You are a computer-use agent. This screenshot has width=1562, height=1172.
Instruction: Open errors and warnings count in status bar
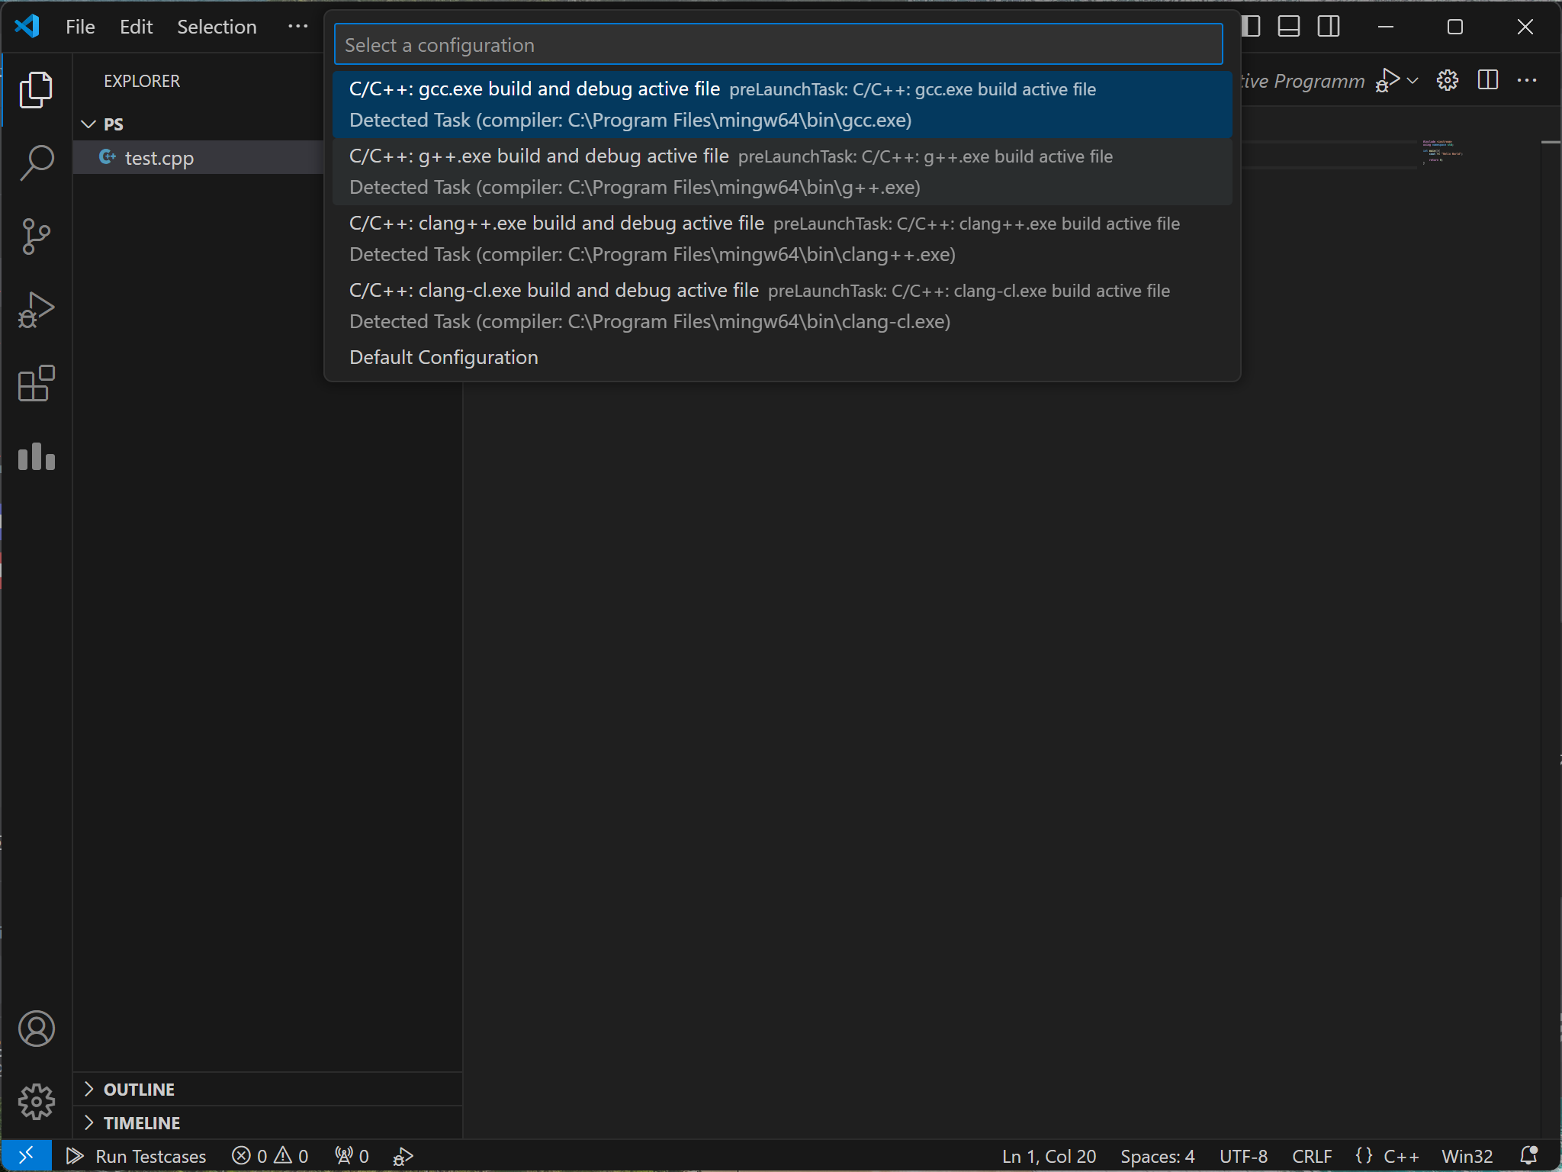click(270, 1156)
